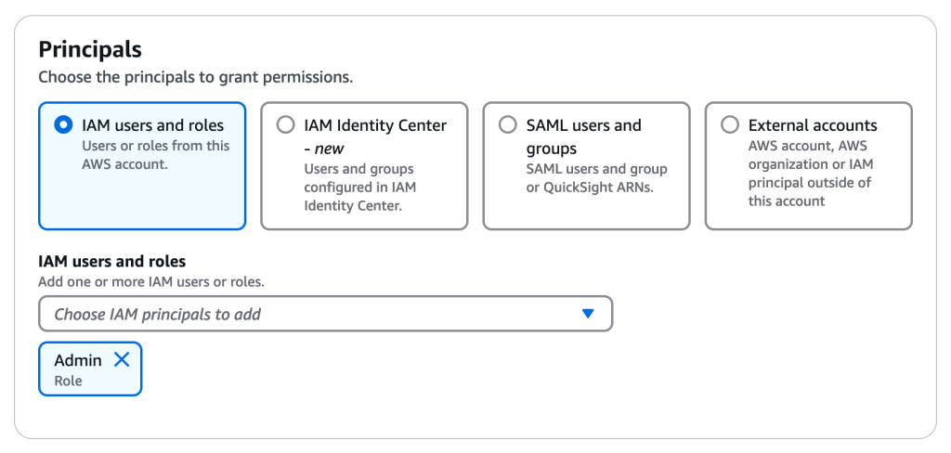Click the External accounts card description text
The height and width of the screenshot is (453, 951).
click(x=809, y=174)
